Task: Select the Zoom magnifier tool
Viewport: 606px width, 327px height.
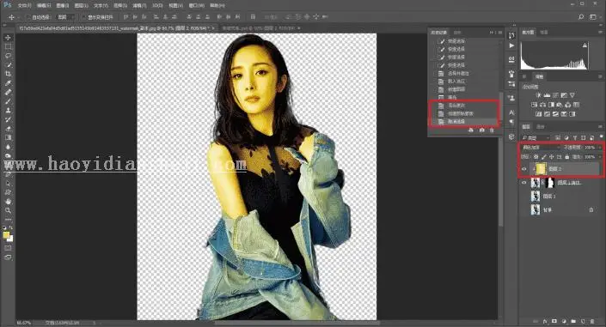Action: click(8, 210)
